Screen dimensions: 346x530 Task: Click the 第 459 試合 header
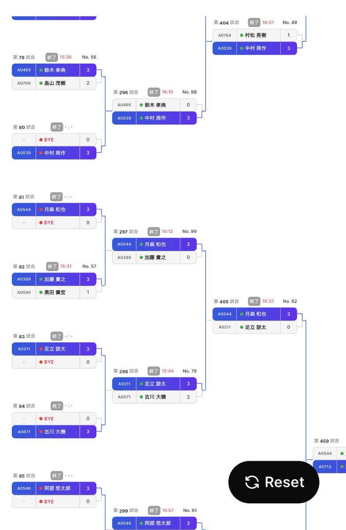tap(327, 441)
